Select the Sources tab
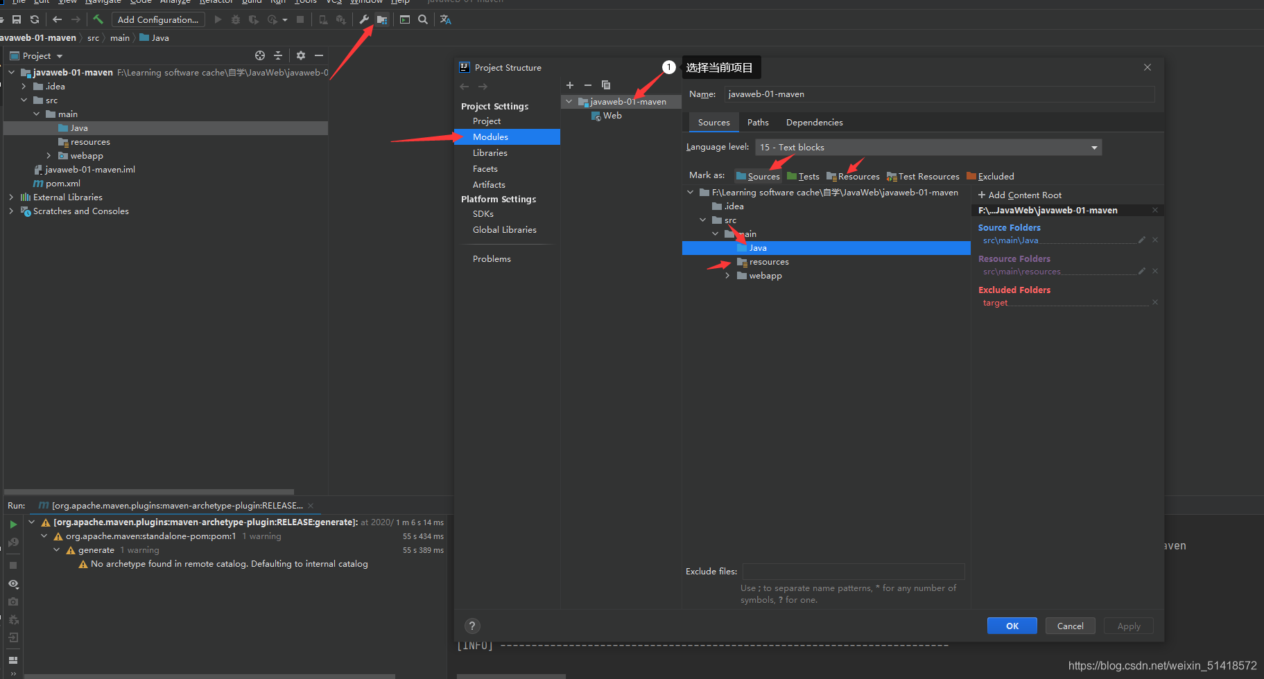The height and width of the screenshot is (679, 1264). [x=713, y=122]
